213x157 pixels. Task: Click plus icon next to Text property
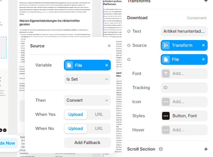pyautogui.click(x=129, y=31)
